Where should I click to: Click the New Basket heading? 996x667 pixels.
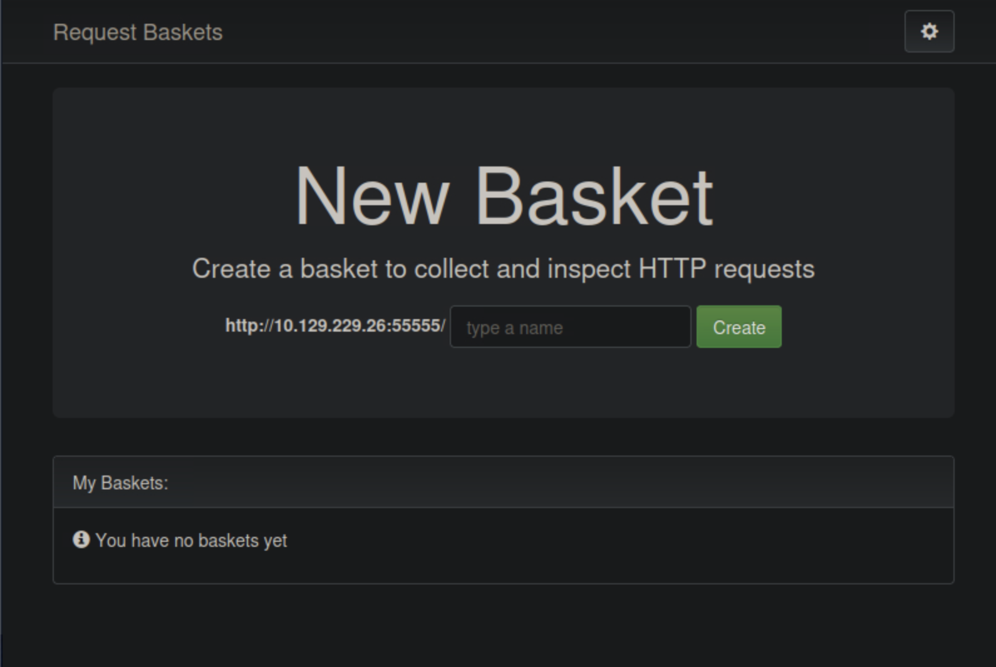click(503, 196)
